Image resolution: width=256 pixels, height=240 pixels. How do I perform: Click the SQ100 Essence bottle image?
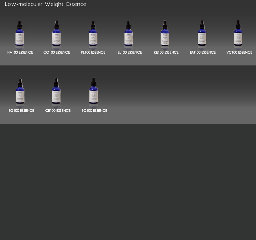tap(94, 91)
